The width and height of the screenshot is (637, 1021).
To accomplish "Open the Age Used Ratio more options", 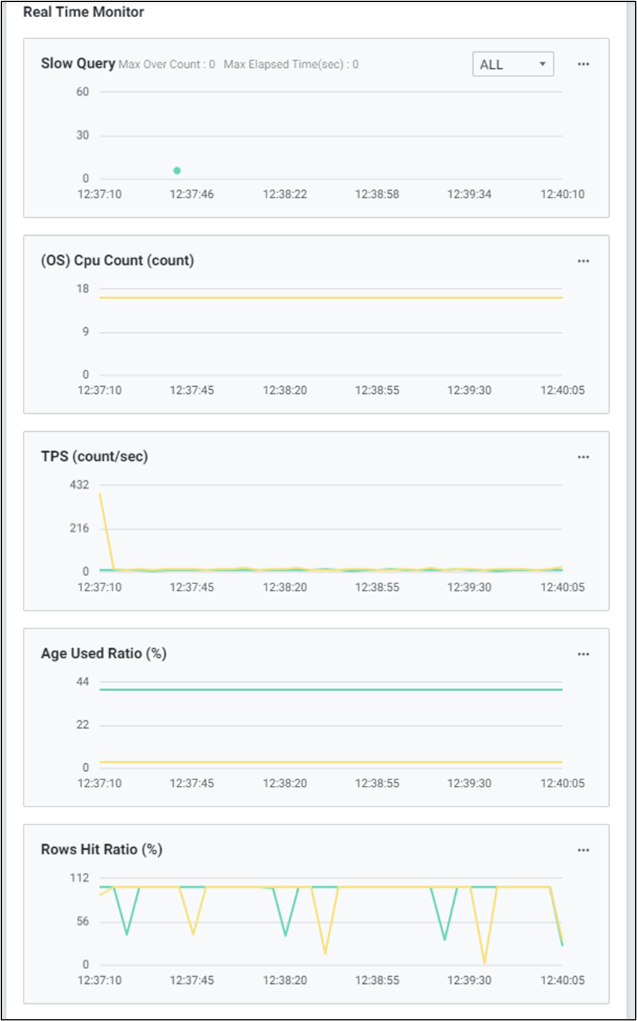I will click(x=583, y=654).
